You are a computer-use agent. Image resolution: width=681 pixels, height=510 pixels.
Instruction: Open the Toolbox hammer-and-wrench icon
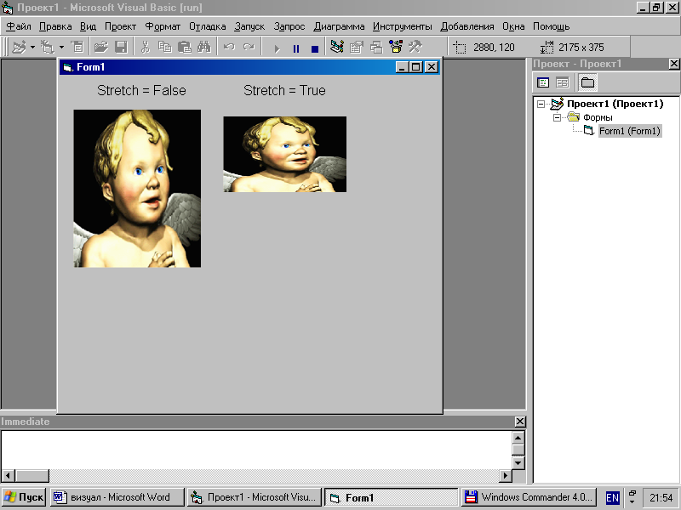415,47
